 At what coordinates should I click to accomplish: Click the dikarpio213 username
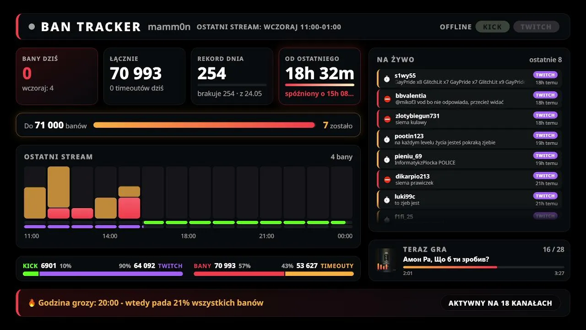[x=412, y=176]
